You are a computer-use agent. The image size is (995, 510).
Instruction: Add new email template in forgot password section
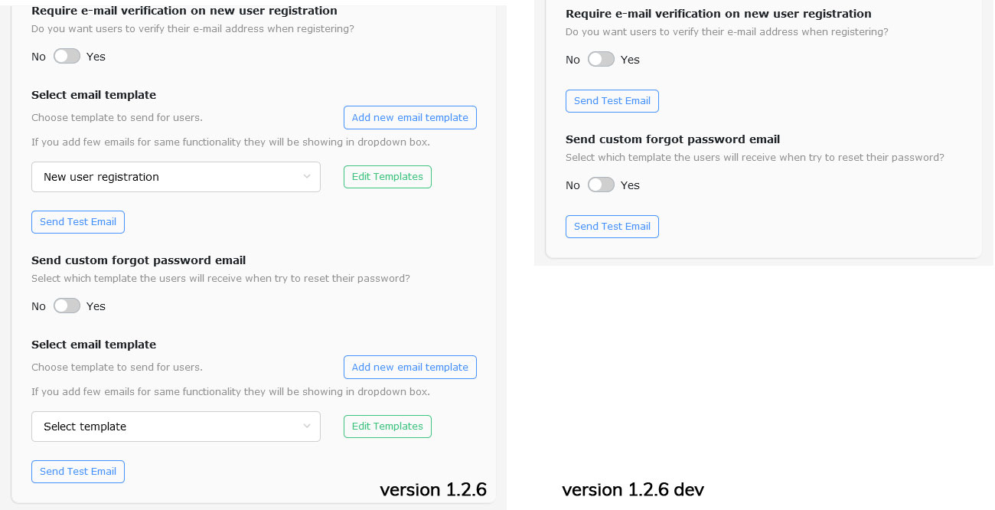[410, 367]
